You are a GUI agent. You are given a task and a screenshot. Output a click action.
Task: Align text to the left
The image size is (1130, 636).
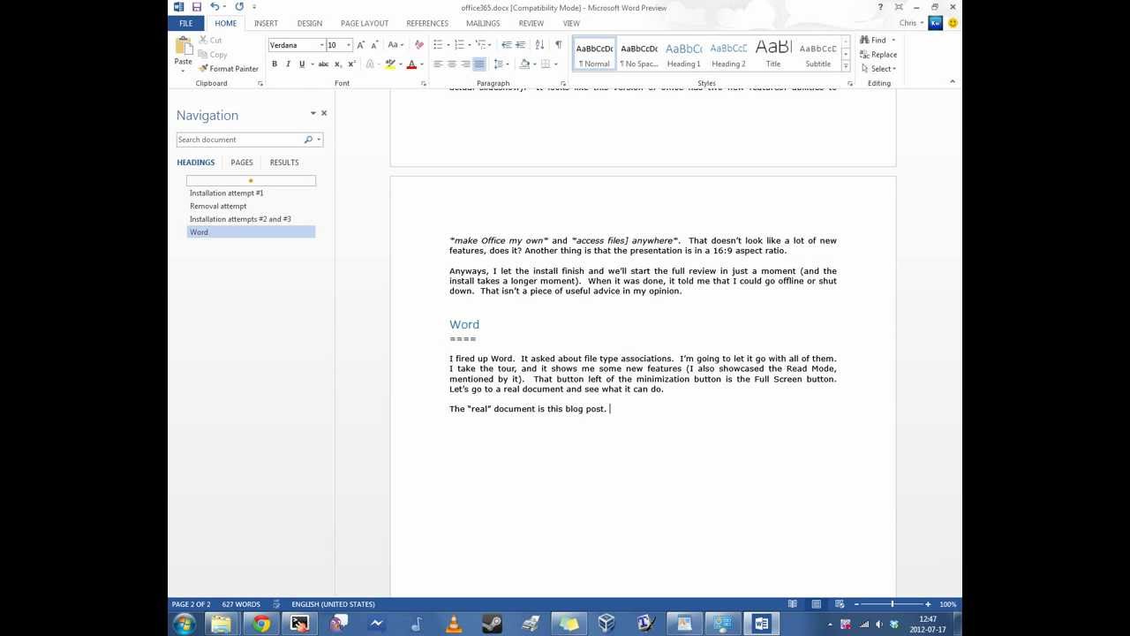[x=438, y=64]
